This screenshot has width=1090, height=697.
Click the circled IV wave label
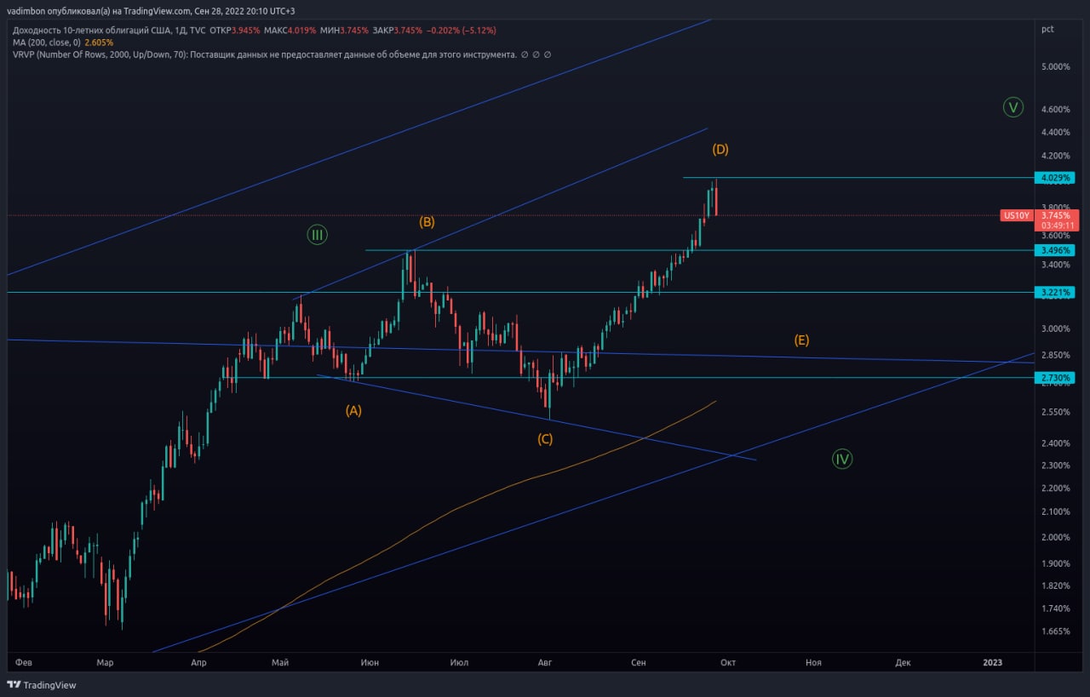coord(842,459)
